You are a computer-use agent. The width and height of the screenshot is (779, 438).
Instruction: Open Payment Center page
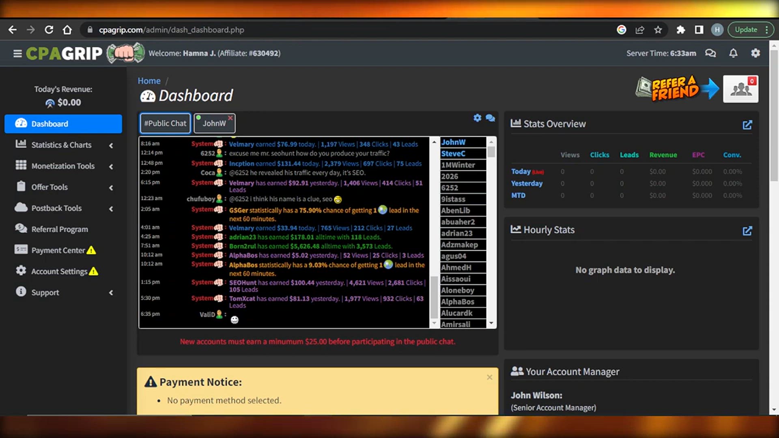click(x=63, y=250)
